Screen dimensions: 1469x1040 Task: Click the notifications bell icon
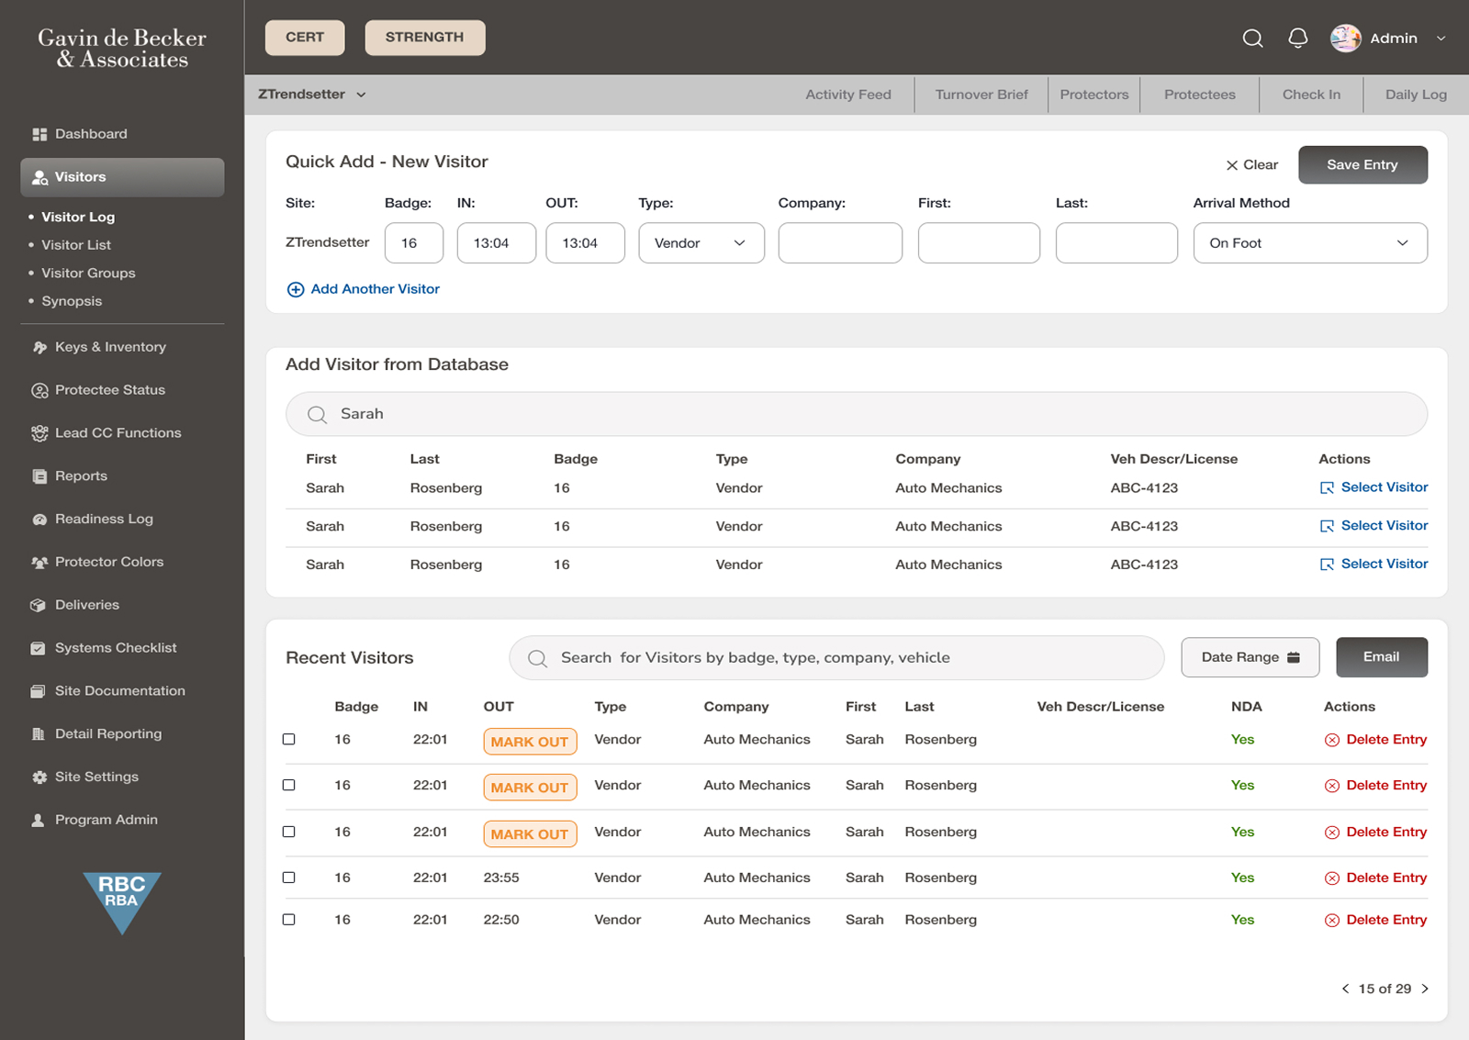pyautogui.click(x=1297, y=38)
